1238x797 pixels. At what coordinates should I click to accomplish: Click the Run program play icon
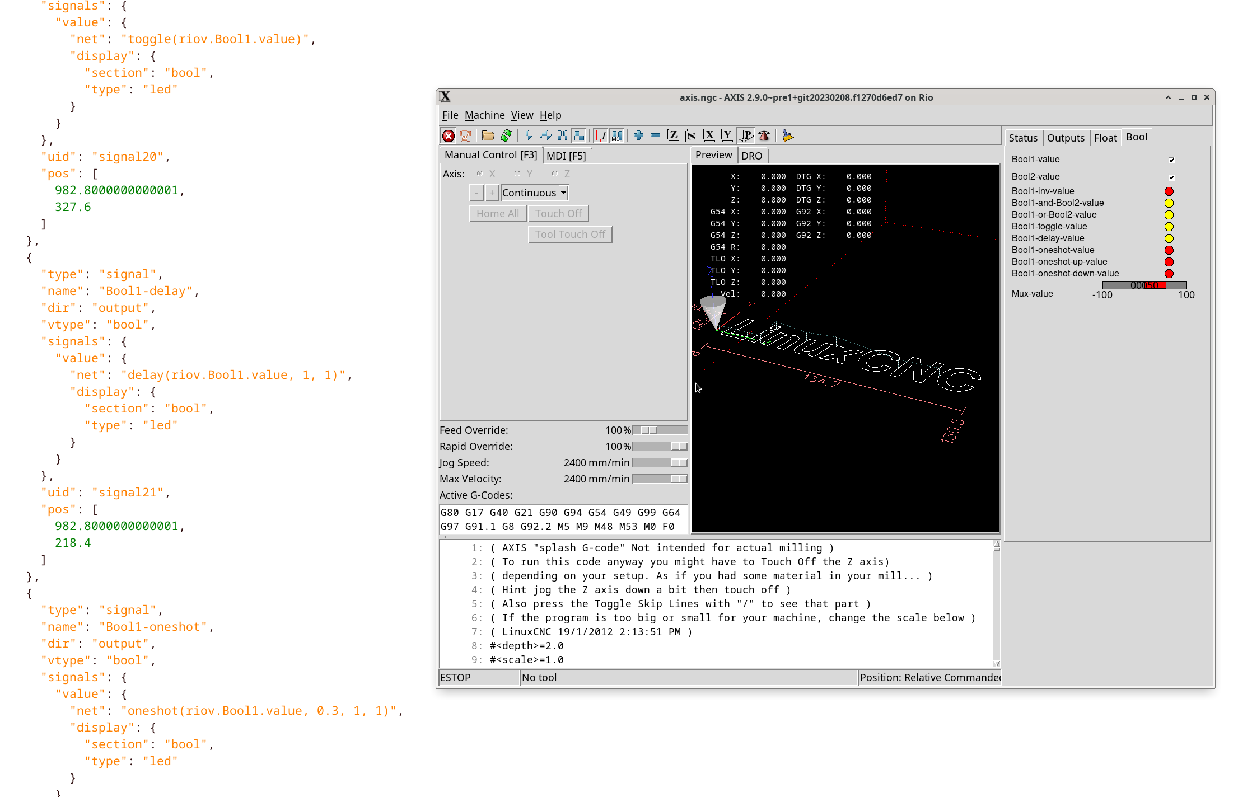click(529, 135)
